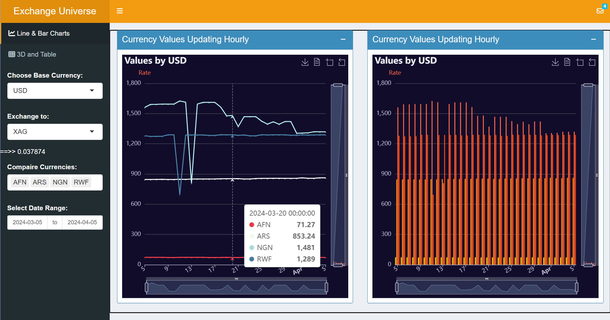Toggle the NGN currency comparison
This screenshot has height=320, width=610.
click(x=60, y=182)
